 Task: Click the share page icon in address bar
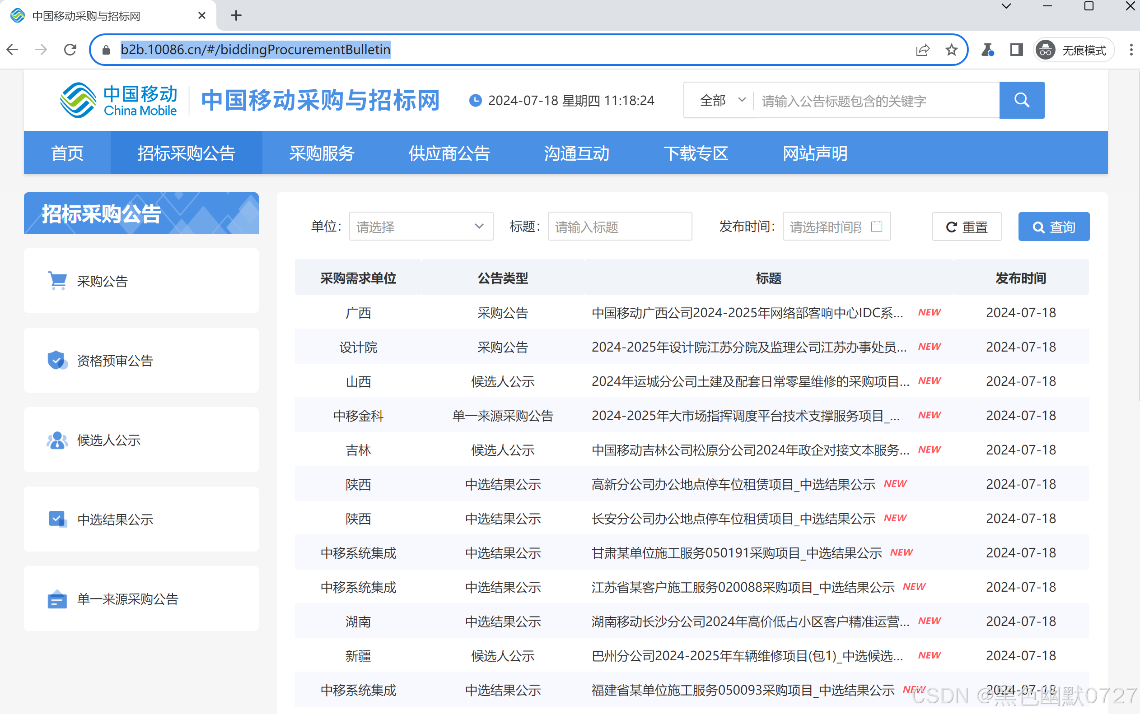[x=922, y=50]
